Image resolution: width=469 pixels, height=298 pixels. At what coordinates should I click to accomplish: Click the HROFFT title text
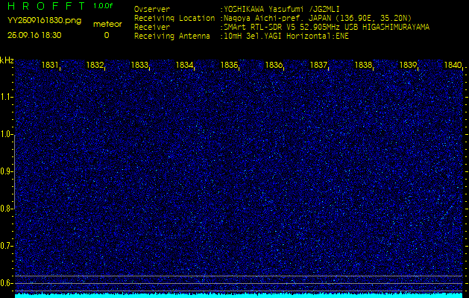pyautogui.click(x=45, y=6)
